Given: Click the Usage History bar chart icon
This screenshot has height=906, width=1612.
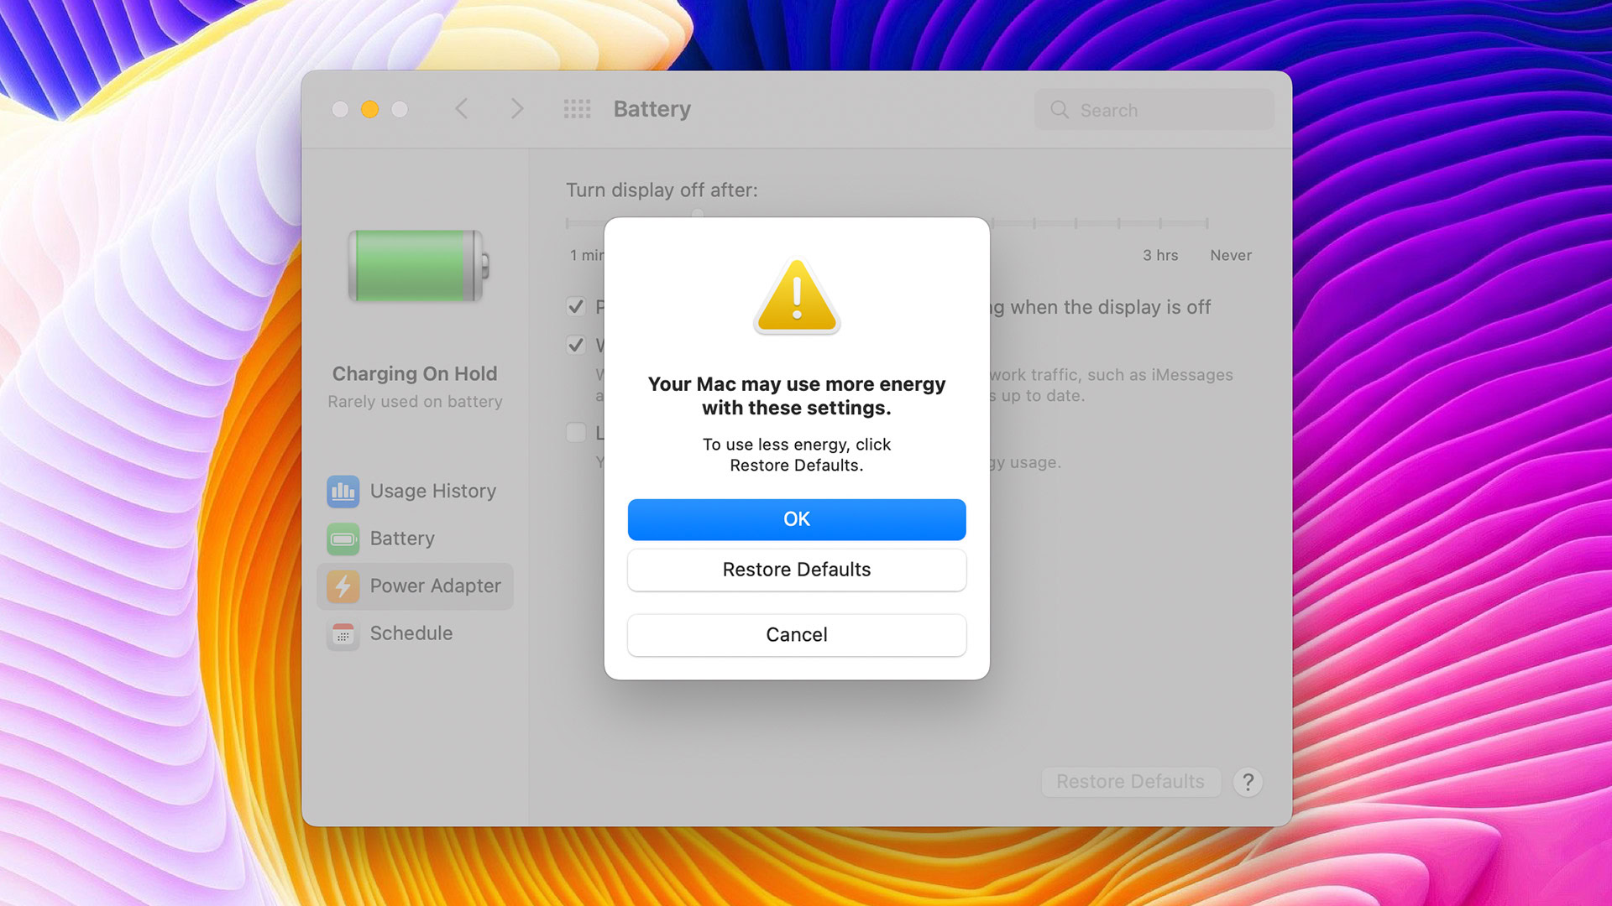Looking at the screenshot, I should 343,492.
